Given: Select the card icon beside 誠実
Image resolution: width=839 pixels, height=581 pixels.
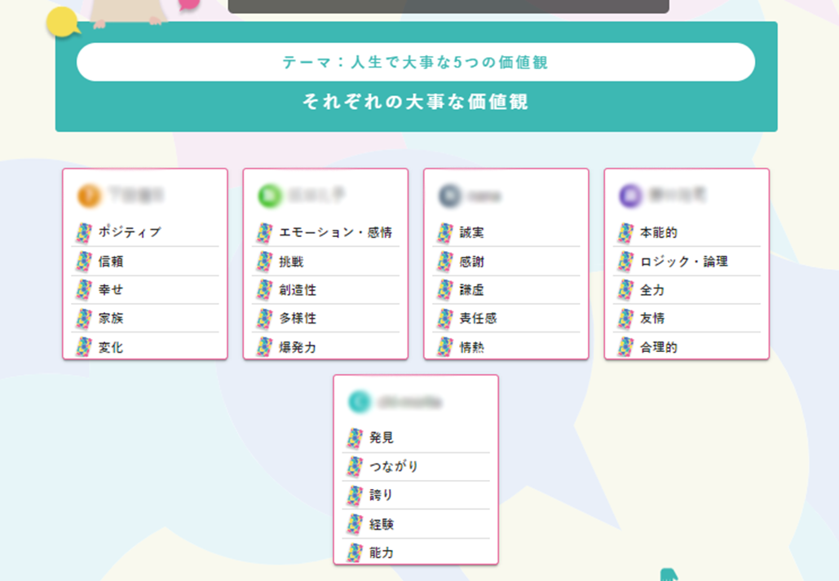Looking at the screenshot, I should click(x=444, y=233).
